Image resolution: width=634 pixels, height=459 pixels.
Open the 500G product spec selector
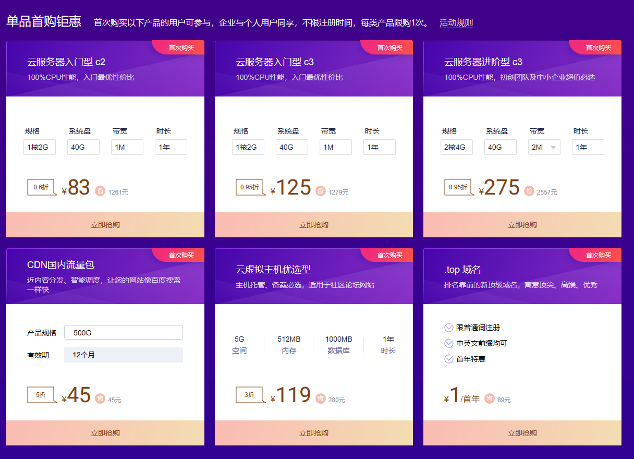coord(123,333)
